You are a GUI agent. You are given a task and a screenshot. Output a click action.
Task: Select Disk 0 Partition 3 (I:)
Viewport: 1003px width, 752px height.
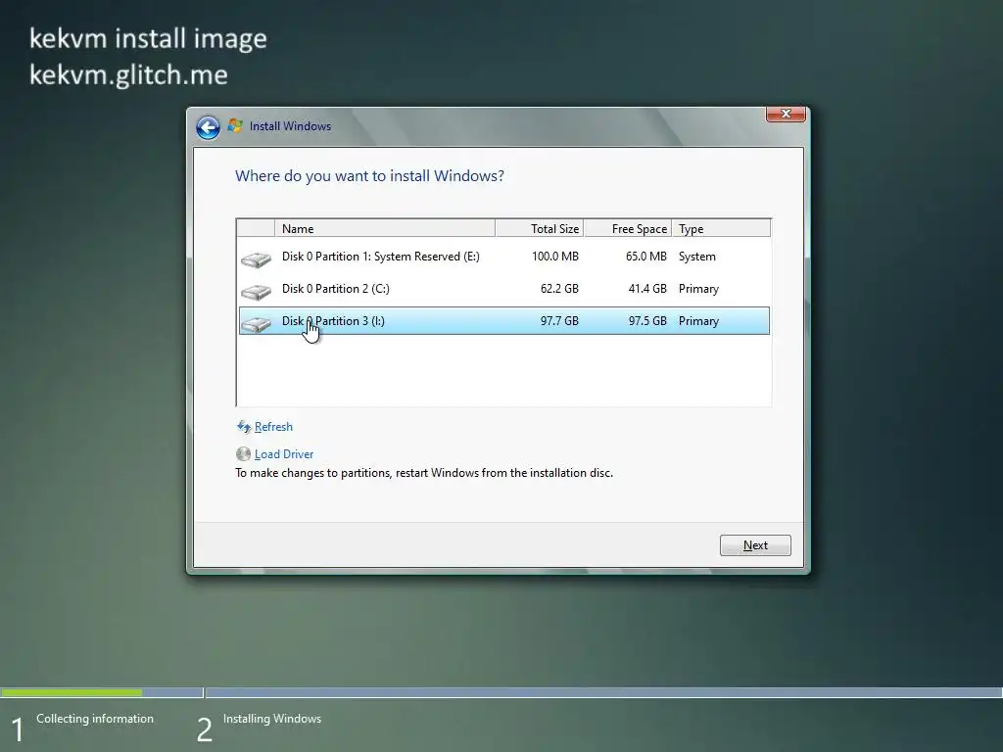[503, 321]
